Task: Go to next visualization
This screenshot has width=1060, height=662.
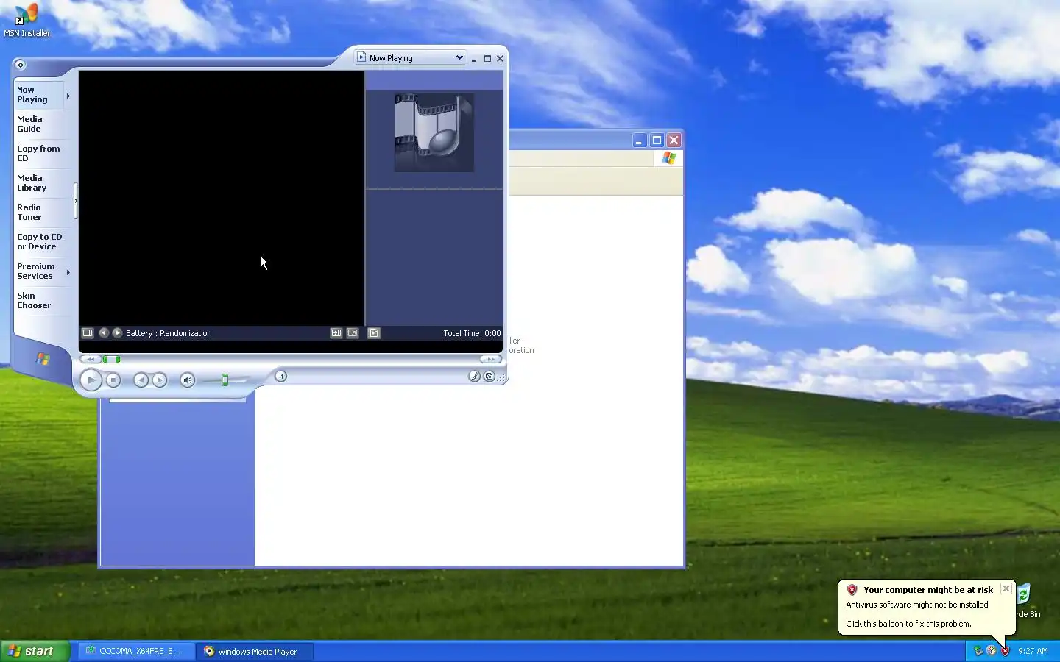Action: (117, 333)
